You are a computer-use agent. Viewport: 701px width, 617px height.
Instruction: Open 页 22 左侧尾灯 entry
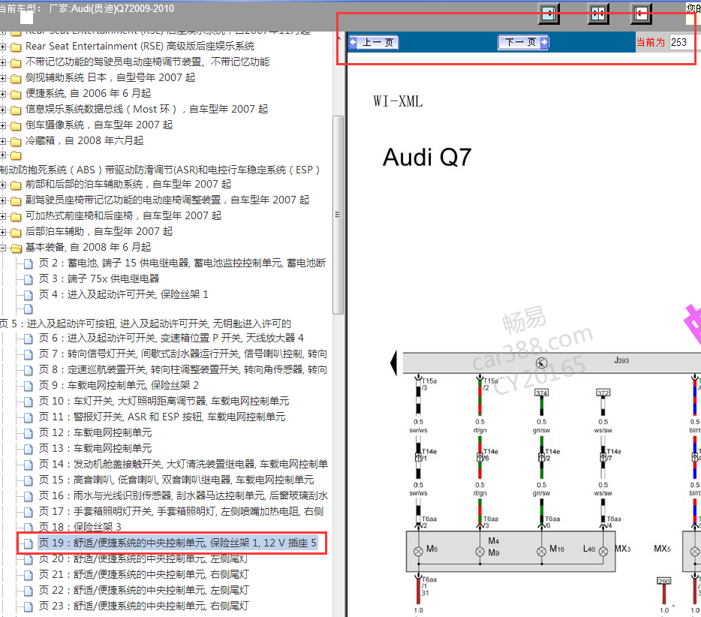coord(143,591)
